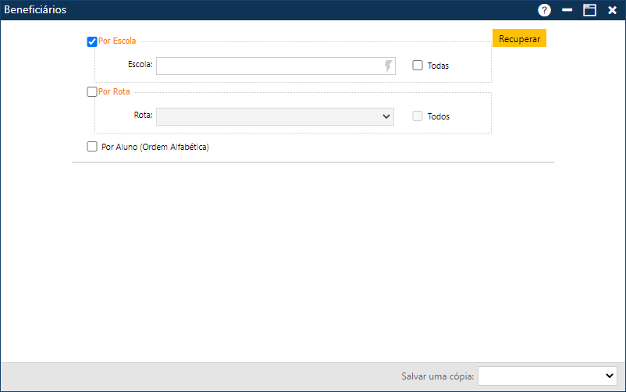Image resolution: width=626 pixels, height=392 pixels.
Task: Click the Todas label text
Action: coord(438,66)
